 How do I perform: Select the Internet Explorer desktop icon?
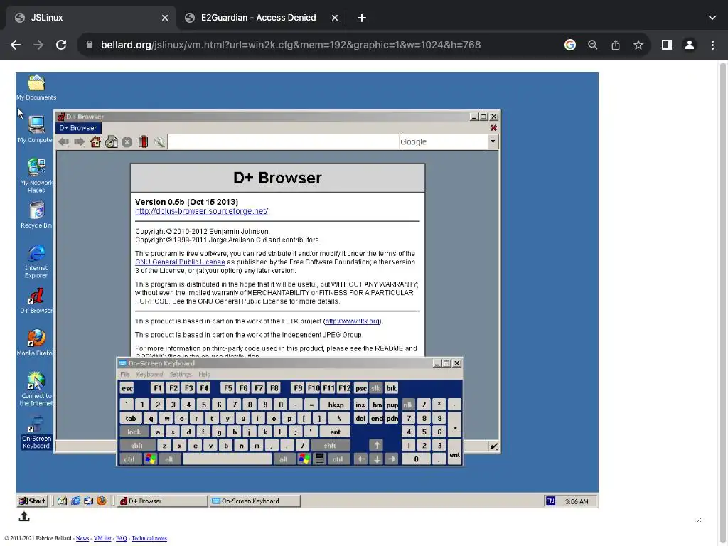36,262
